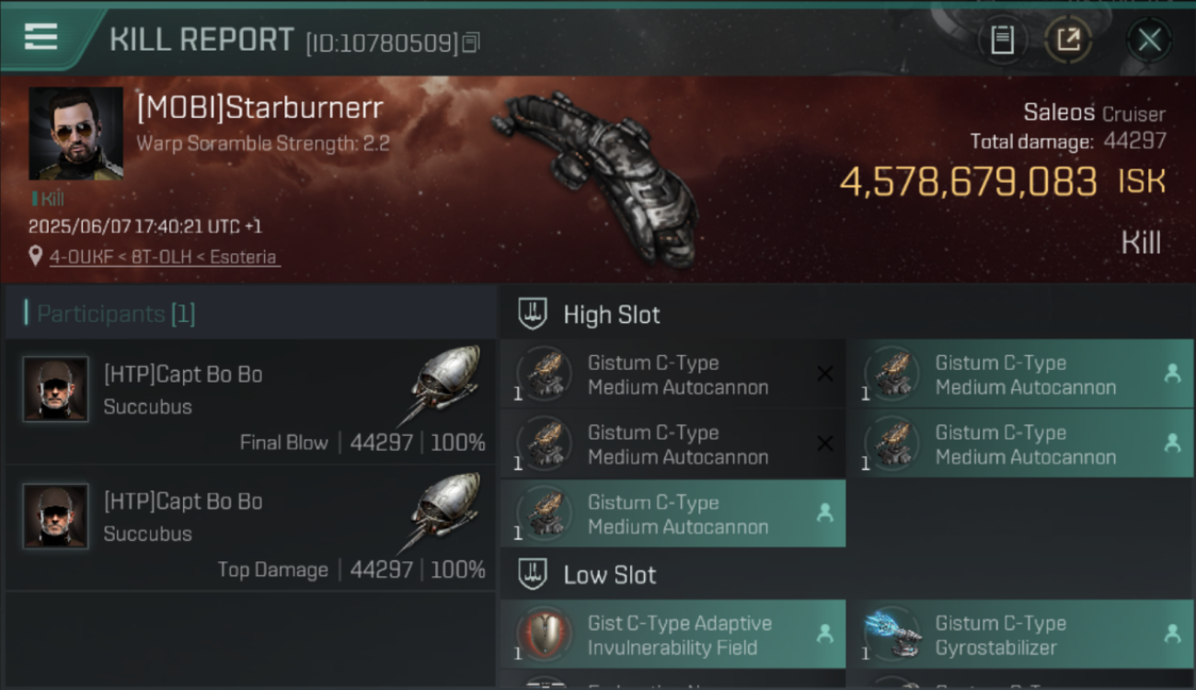
Task: Click the High Slot section icon
Action: pyautogui.click(x=534, y=315)
